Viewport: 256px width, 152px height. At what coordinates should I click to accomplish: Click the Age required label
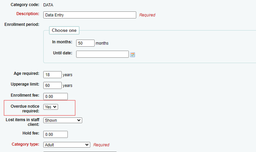(x=27, y=73)
